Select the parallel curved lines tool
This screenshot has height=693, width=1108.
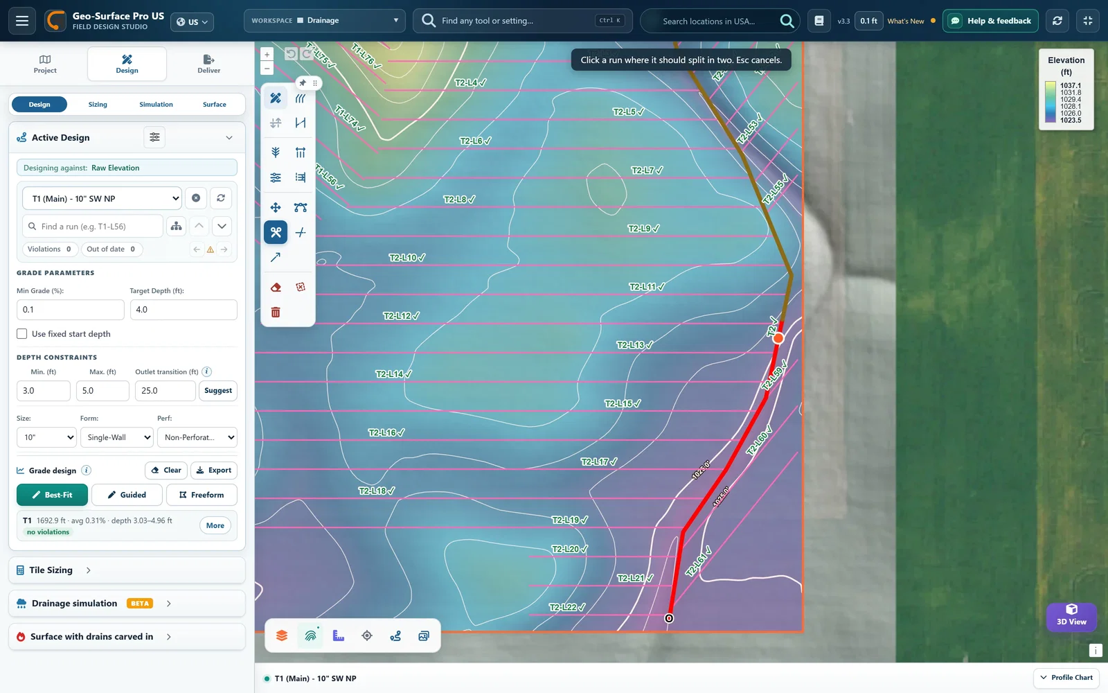[x=301, y=98]
